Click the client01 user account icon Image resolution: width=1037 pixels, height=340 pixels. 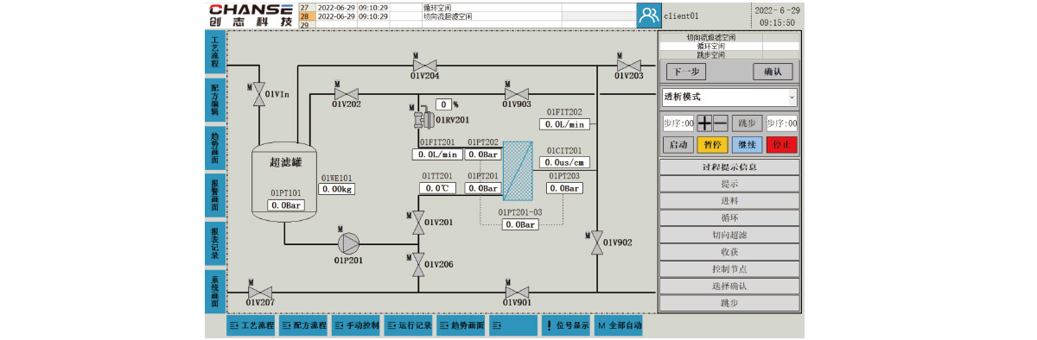click(x=649, y=15)
